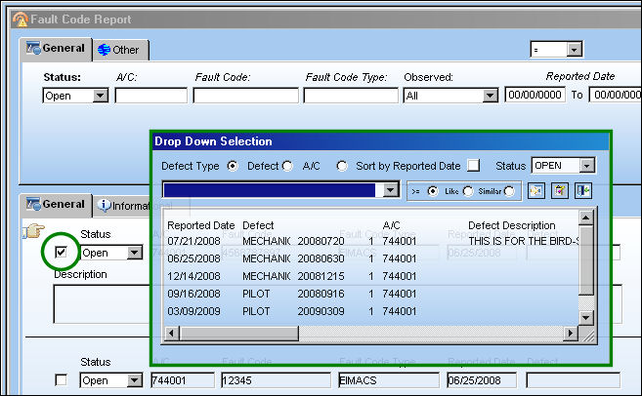This screenshot has width=642, height=396.
Task: Select the Similar radio button
Action: 509,191
